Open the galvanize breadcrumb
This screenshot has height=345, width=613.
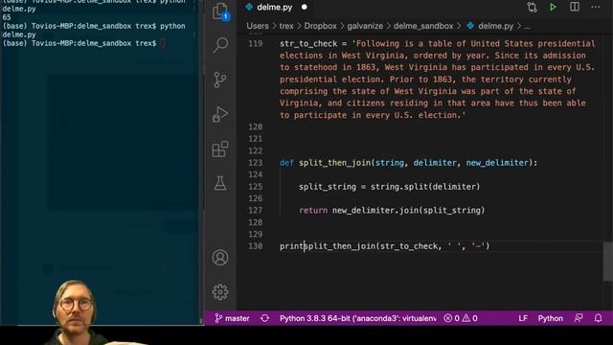[365, 26]
